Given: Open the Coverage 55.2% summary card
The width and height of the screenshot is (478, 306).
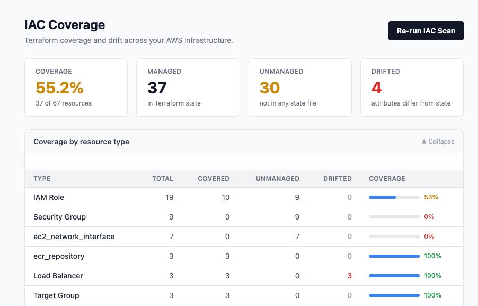Looking at the screenshot, I should 76,88.
